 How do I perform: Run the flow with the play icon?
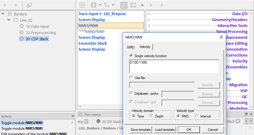click(82, 5)
